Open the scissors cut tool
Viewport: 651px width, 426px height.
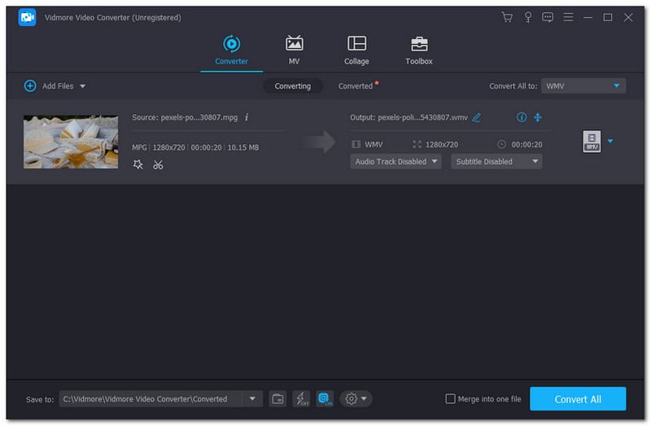(x=158, y=165)
